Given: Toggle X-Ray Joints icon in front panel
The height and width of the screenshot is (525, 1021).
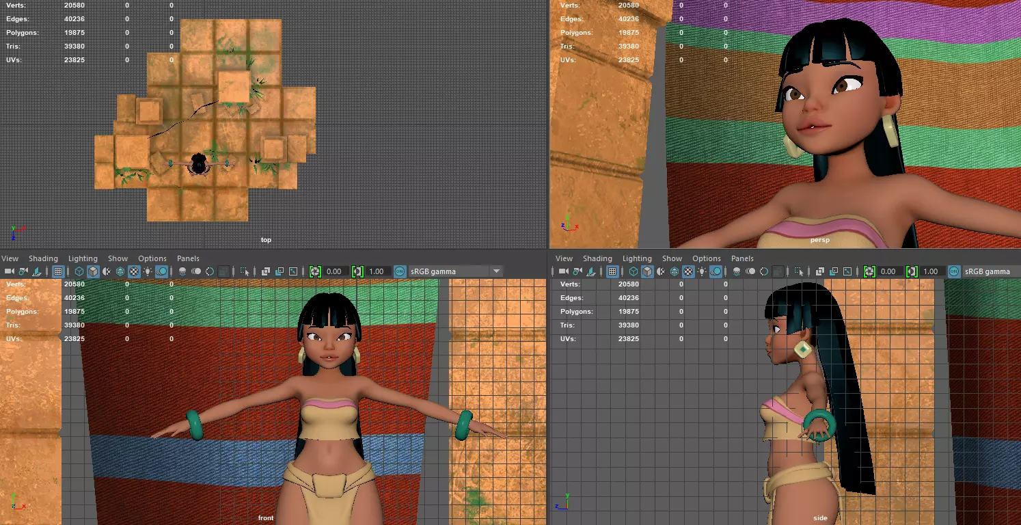Looking at the screenshot, I should click(x=293, y=271).
